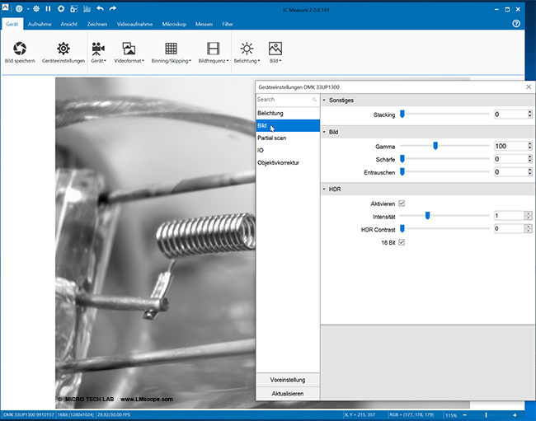The height and width of the screenshot is (421, 536).
Task: Toggle the 16 Bit checkbox
Action: coord(402,242)
